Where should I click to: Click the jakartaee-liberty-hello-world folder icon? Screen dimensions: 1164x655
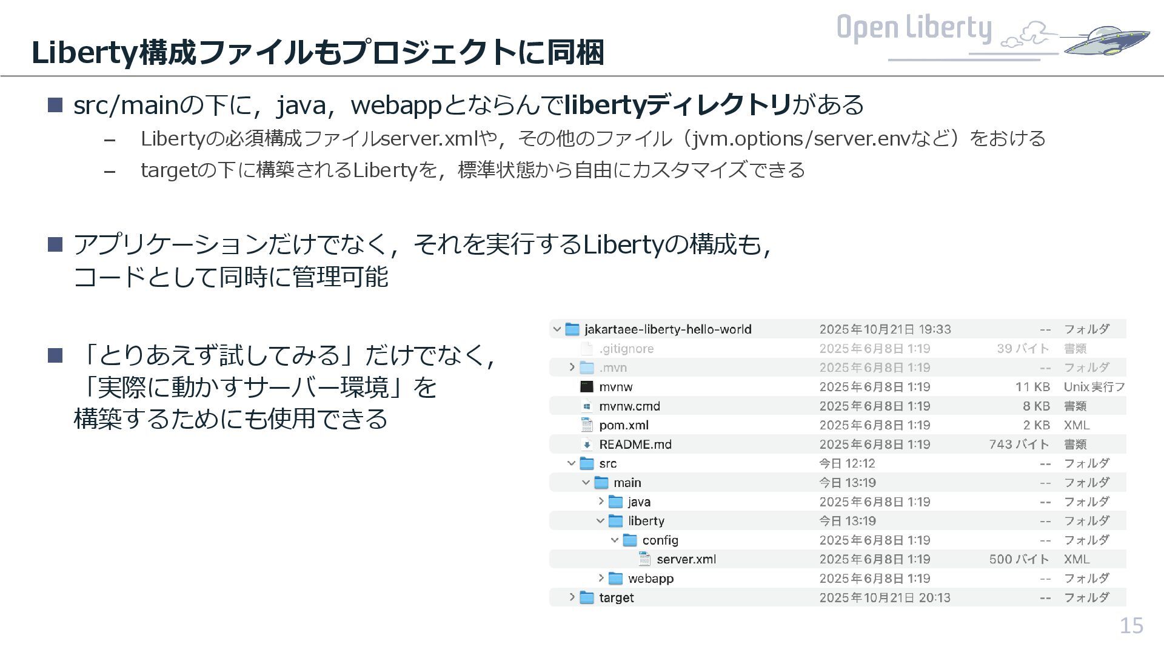coord(572,329)
